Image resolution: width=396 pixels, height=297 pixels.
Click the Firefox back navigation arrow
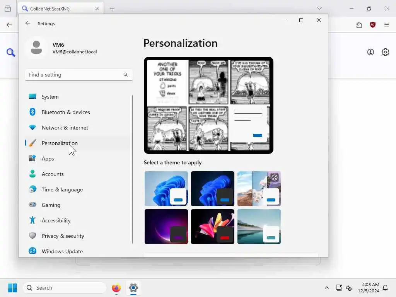click(x=9, y=25)
